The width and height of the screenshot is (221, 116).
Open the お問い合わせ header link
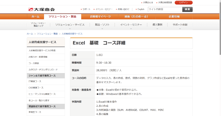click(123, 9)
